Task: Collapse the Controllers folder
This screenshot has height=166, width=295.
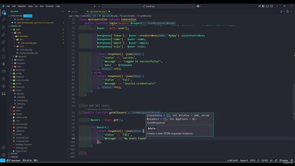Action: (x=13, y=36)
